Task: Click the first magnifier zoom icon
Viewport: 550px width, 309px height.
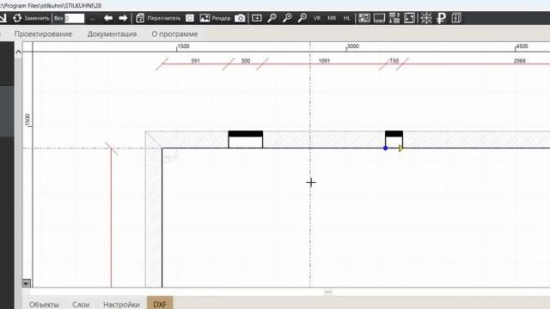Action: coord(272,18)
